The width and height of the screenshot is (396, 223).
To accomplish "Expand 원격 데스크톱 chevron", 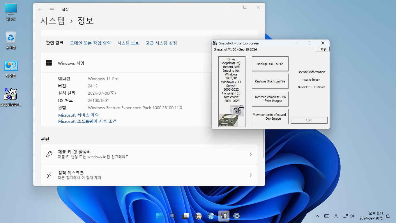I will (251, 175).
